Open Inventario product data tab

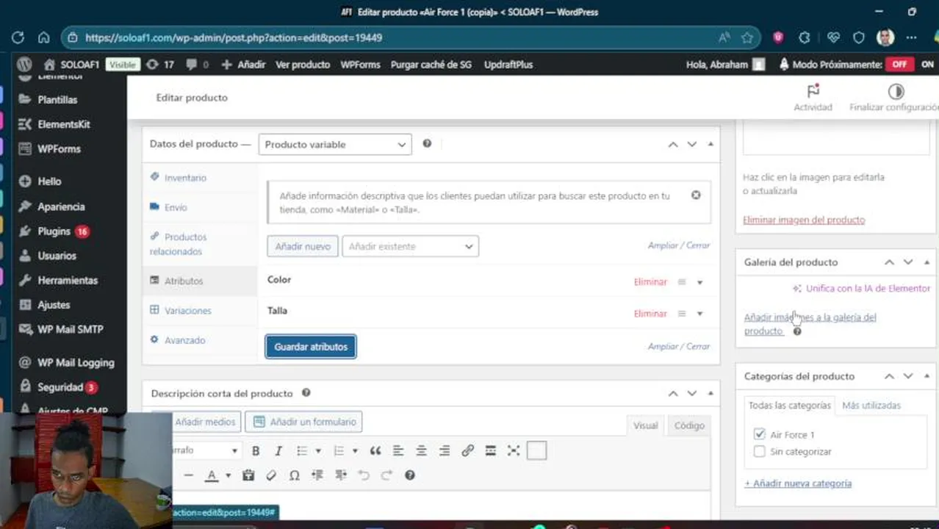185,178
